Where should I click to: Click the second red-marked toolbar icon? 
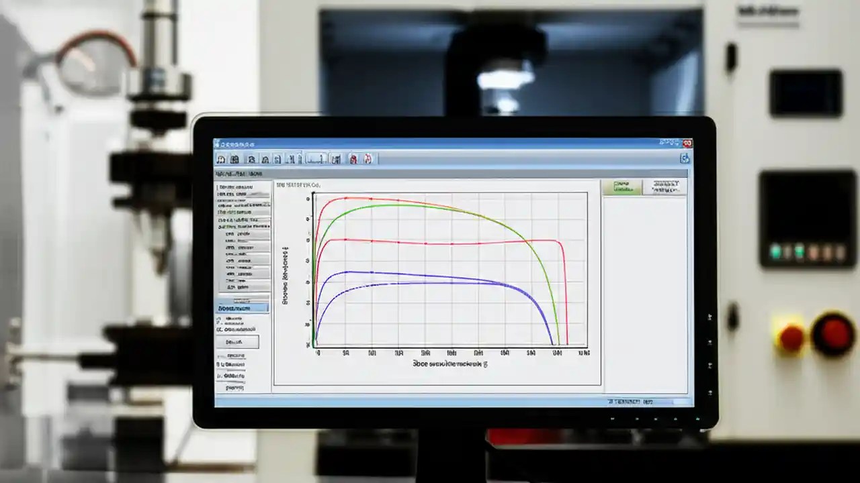coord(368,159)
